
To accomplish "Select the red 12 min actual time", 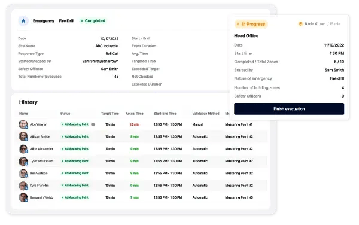I will point(135,124).
